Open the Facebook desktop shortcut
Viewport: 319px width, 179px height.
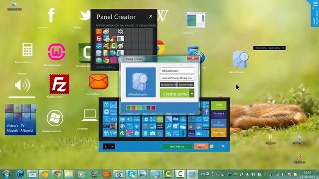click(51, 15)
